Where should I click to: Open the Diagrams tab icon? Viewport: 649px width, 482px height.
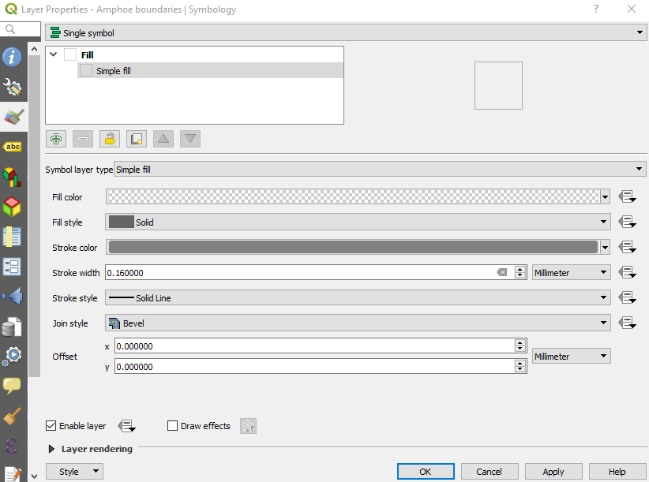[13, 177]
